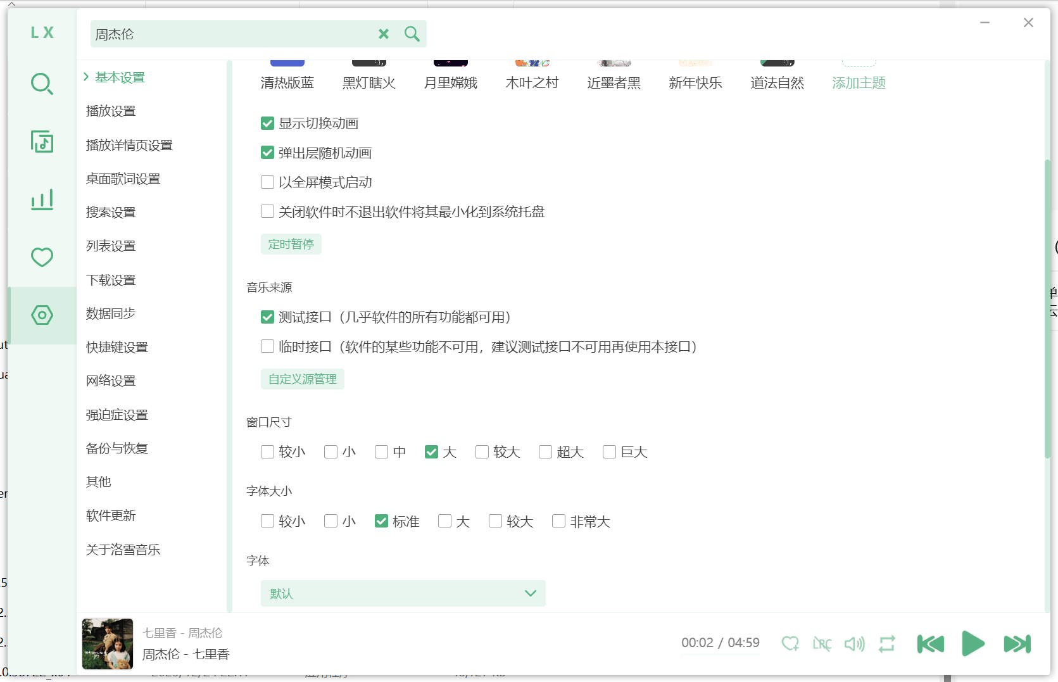Go to 播放设置 in settings menu
The height and width of the screenshot is (682, 1058).
pyautogui.click(x=111, y=111)
